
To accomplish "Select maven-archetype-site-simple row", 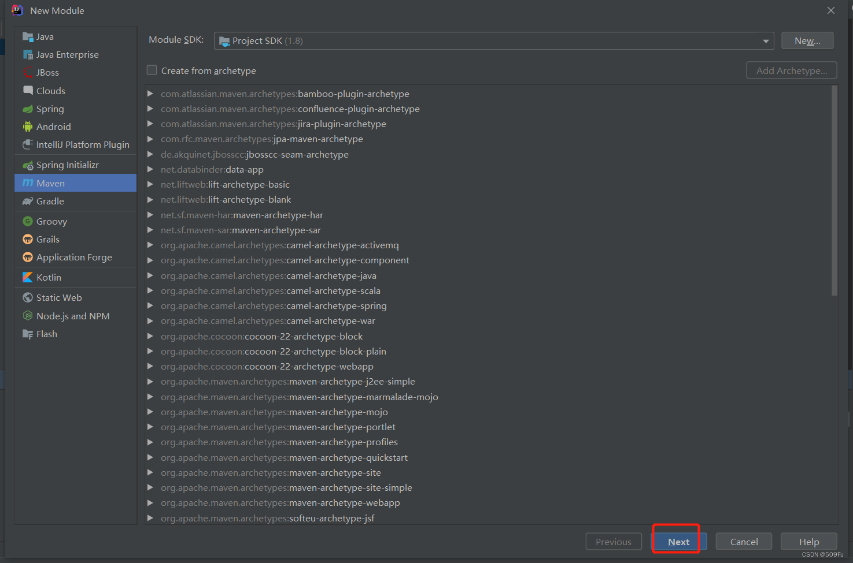I will point(488,487).
